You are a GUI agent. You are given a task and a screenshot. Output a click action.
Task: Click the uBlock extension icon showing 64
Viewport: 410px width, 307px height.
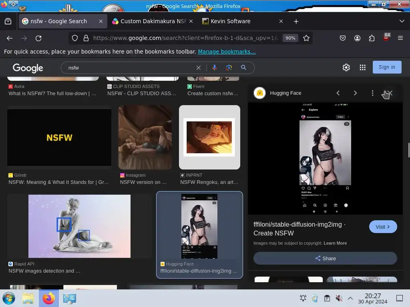click(386, 38)
